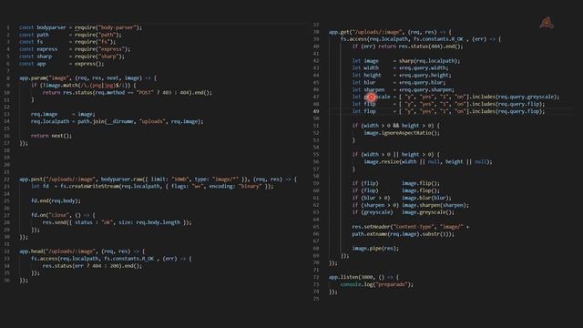
Task: Click the fs.access call on line 33
Action: pos(111,259)
